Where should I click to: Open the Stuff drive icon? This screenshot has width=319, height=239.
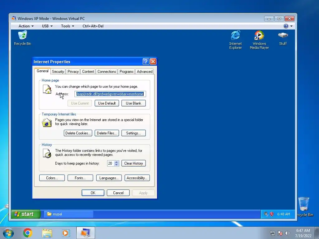point(283,38)
